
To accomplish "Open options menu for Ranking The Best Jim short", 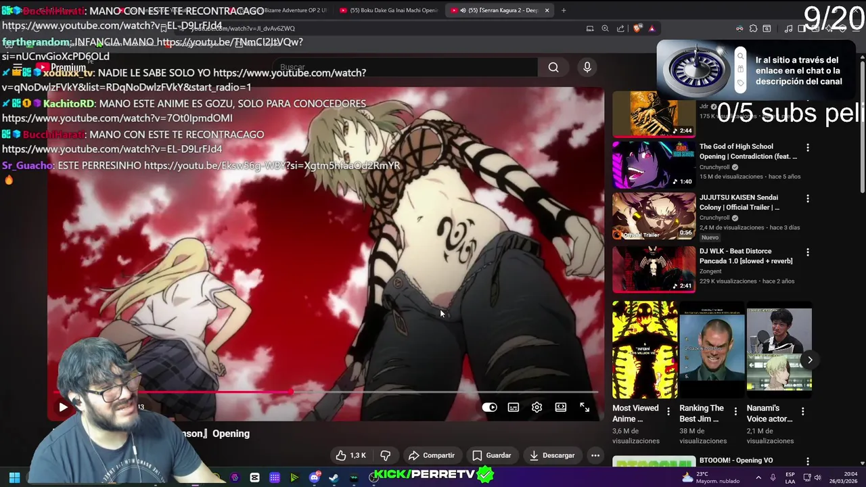I will [736, 411].
